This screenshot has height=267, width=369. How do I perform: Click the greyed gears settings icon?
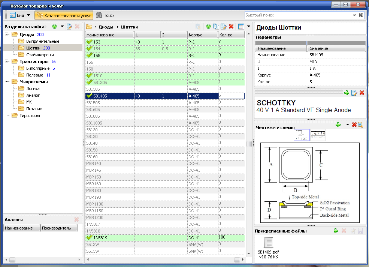[198, 26]
